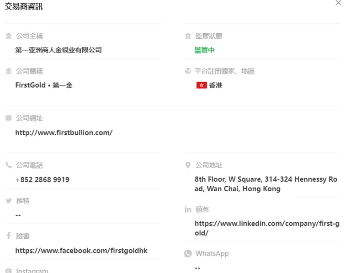Click the 平台註冊國家、地區 label
This screenshot has width=345, height=273.
225,71
